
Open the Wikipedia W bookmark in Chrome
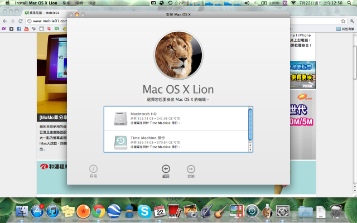34,28
